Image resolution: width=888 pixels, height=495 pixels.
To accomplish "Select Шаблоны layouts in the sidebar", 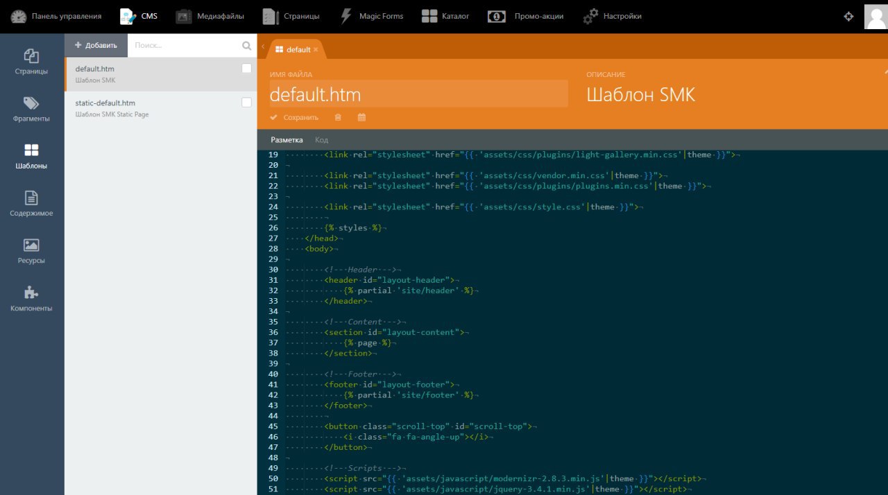I will click(x=32, y=157).
